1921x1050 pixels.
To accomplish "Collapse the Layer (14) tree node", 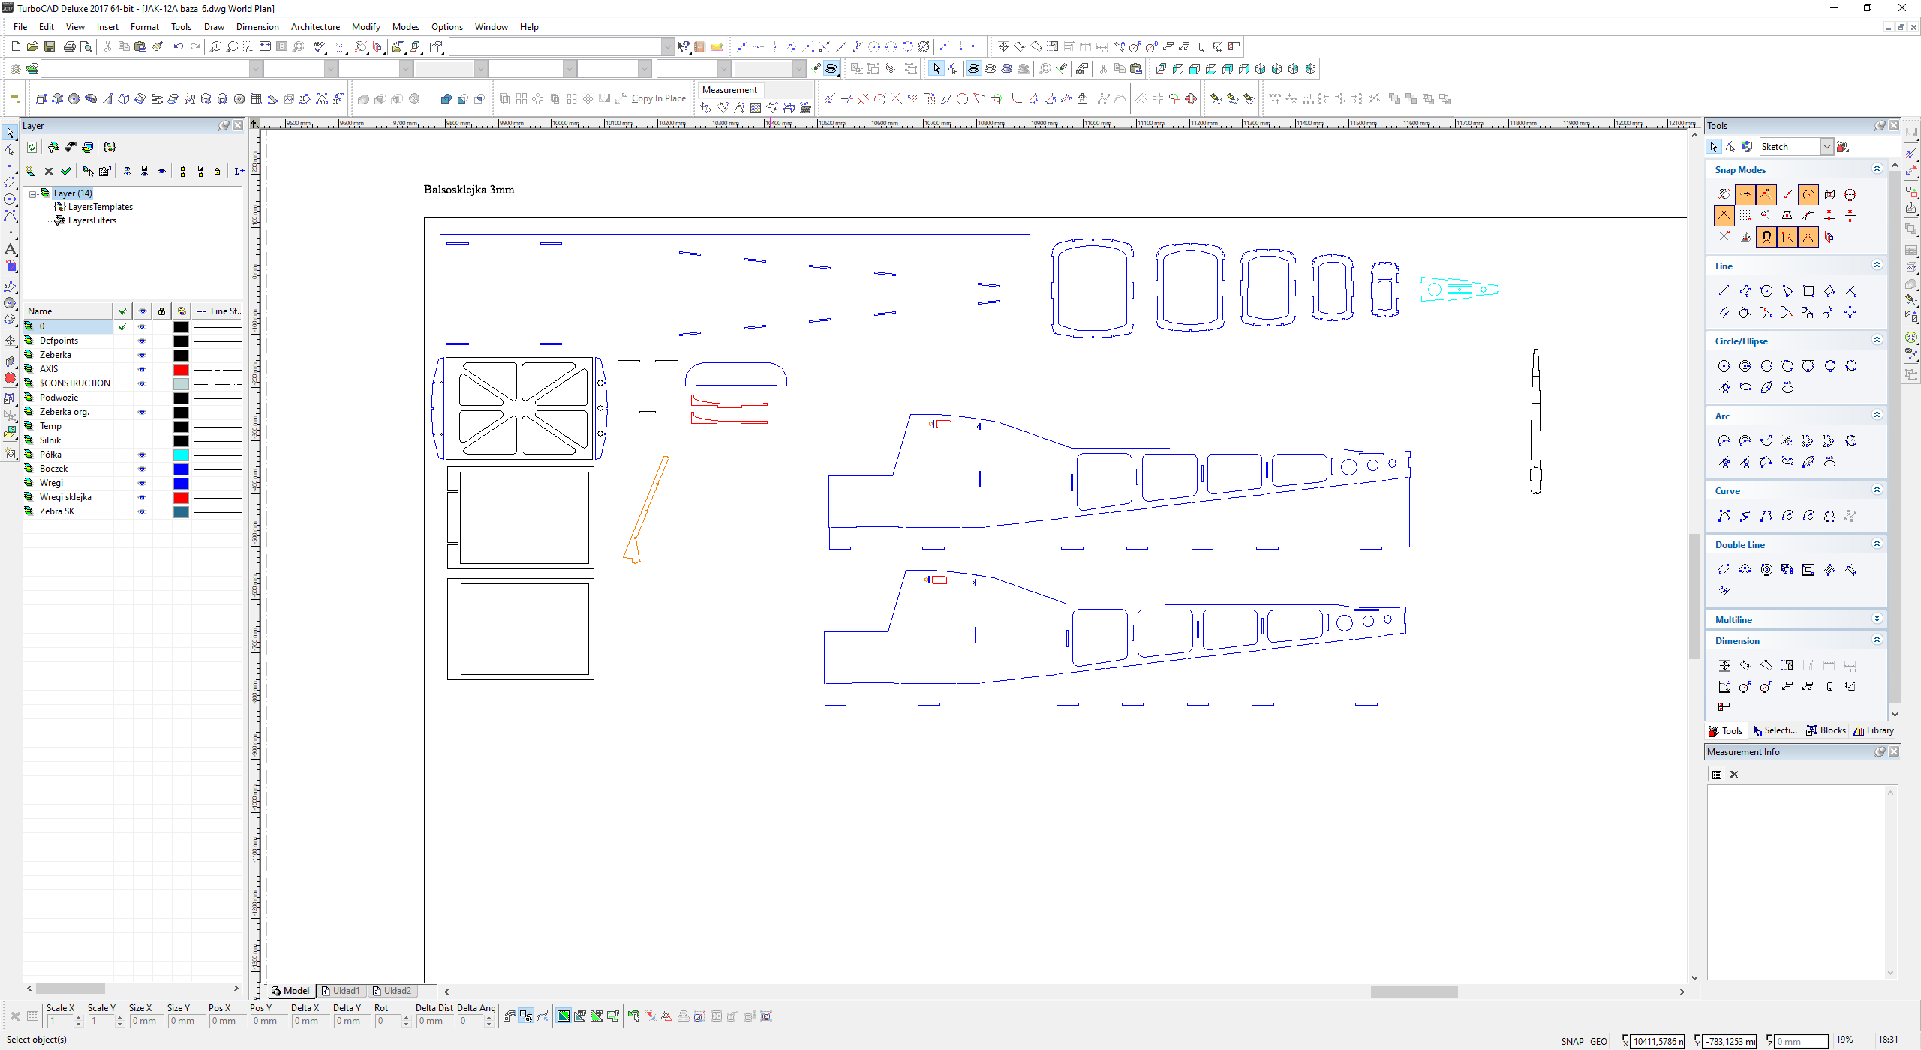I will (x=33, y=193).
